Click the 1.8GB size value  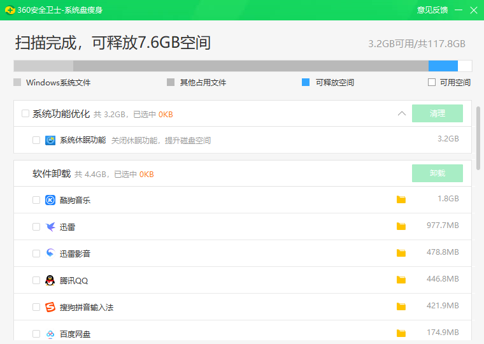[x=448, y=199]
